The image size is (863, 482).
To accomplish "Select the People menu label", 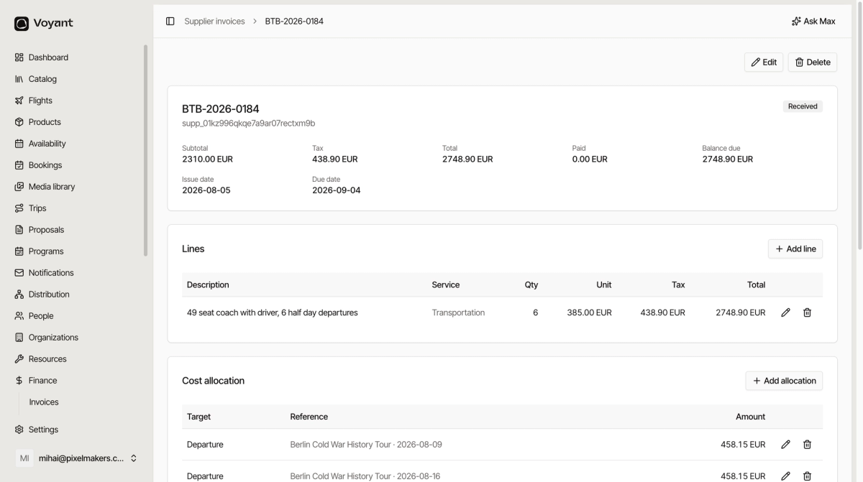I will (41, 316).
